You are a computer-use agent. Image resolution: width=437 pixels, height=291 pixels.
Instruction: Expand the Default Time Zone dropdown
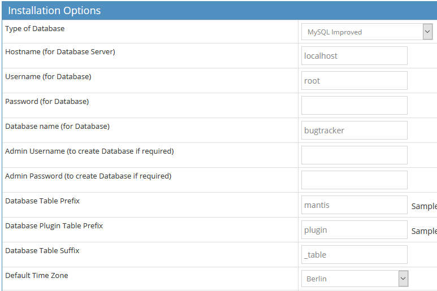[x=351, y=279]
